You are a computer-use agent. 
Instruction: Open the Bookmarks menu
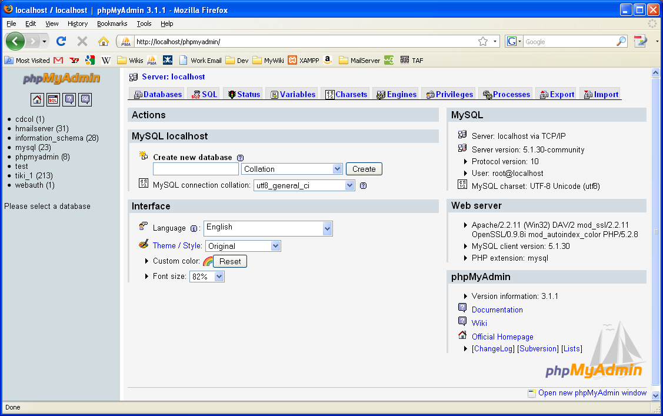pyautogui.click(x=112, y=24)
